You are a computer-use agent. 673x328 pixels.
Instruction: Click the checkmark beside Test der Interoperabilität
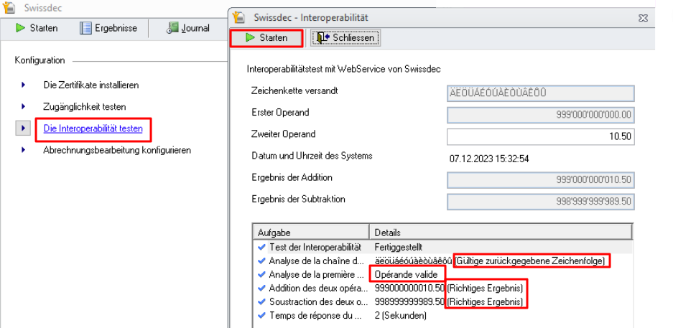(261, 248)
